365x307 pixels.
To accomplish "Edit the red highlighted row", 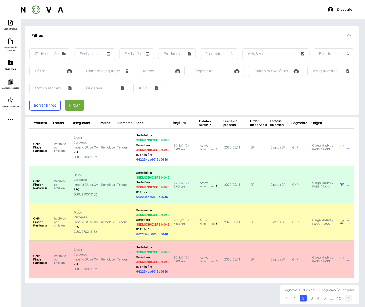I will click(x=342, y=259).
